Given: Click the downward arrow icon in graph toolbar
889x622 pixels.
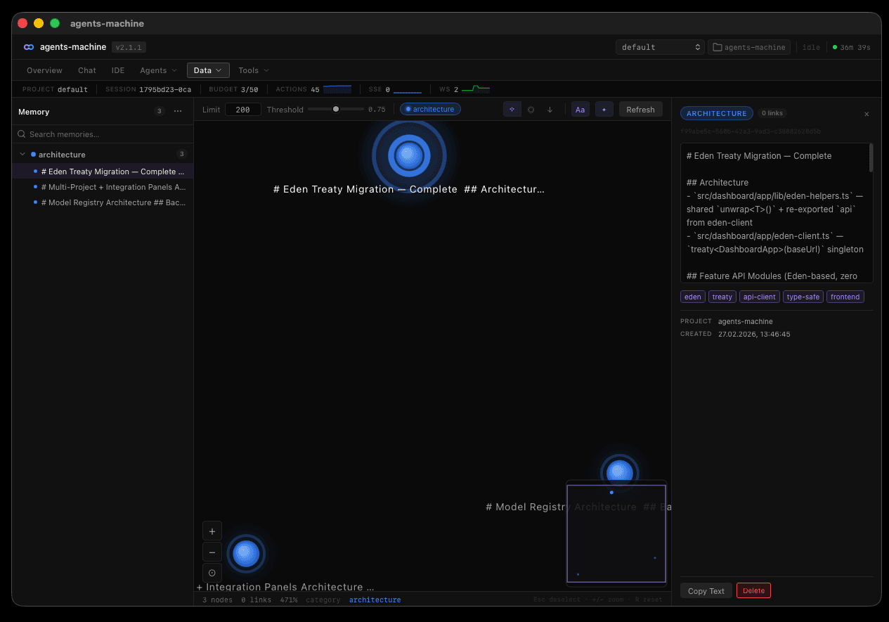Looking at the screenshot, I should point(550,110).
